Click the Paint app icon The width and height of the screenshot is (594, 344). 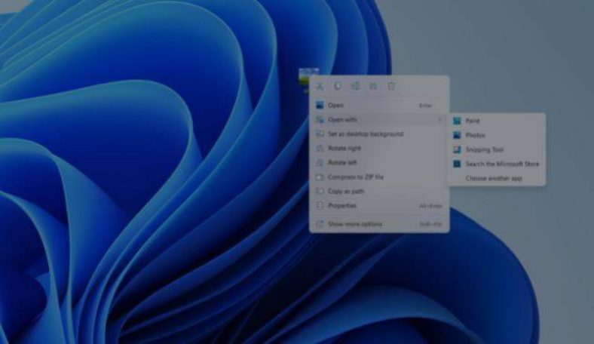[x=458, y=121]
